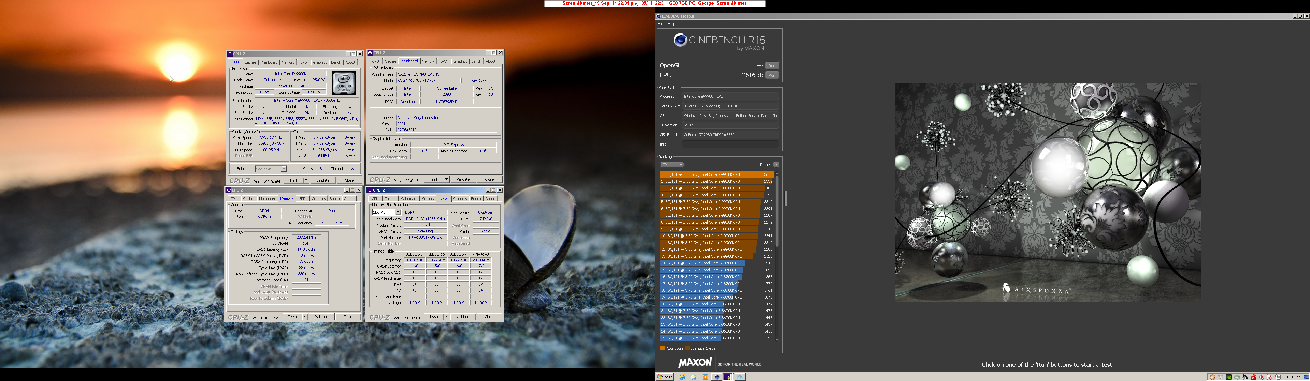Click the DRAM Frequency 2372.4 MHz value
Viewport: 1310px width, 381px height.
tap(306, 237)
